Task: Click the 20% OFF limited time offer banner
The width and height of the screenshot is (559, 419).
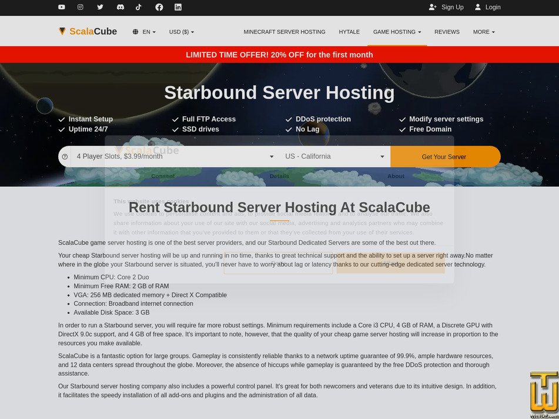Action: [279, 54]
